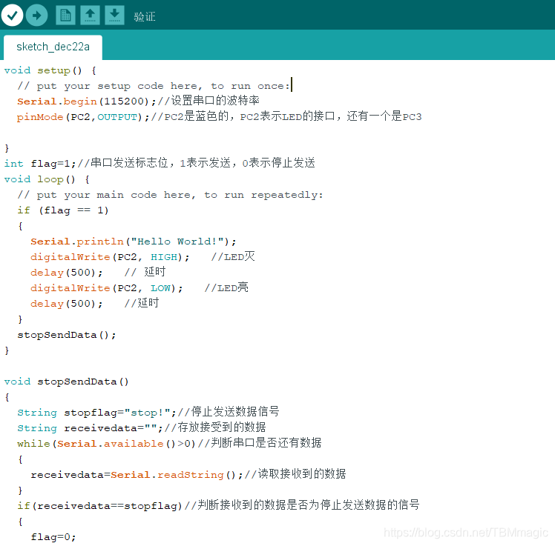The height and width of the screenshot is (546, 555).
Task: Click the digitalWrite(PC2, HIGH) line
Action: click(x=142, y=257)
